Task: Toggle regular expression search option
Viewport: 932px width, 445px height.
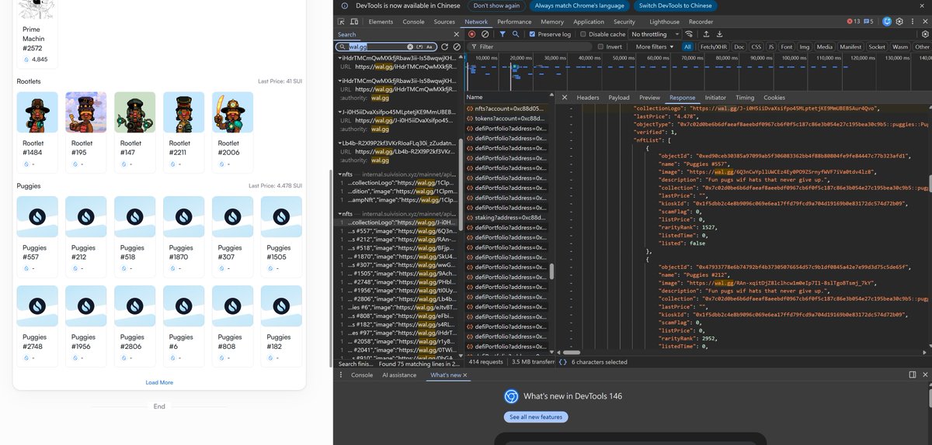Action: (420, 47)
